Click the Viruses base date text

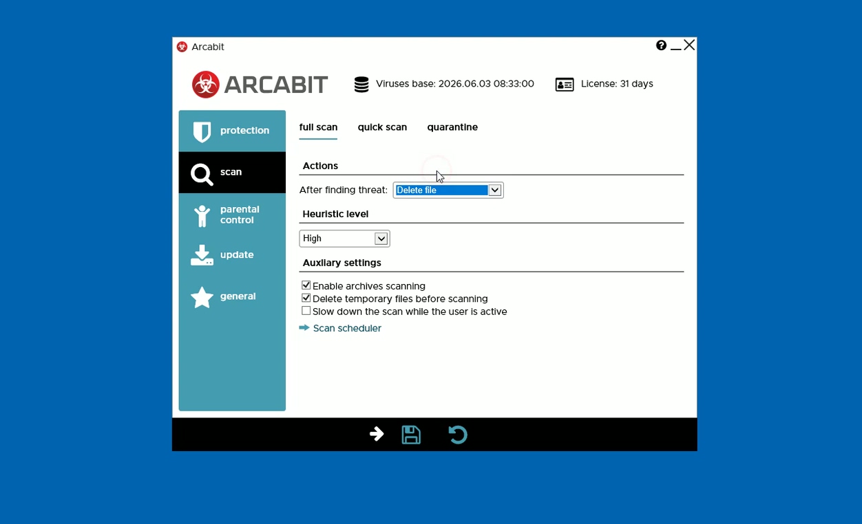(455, 84)
